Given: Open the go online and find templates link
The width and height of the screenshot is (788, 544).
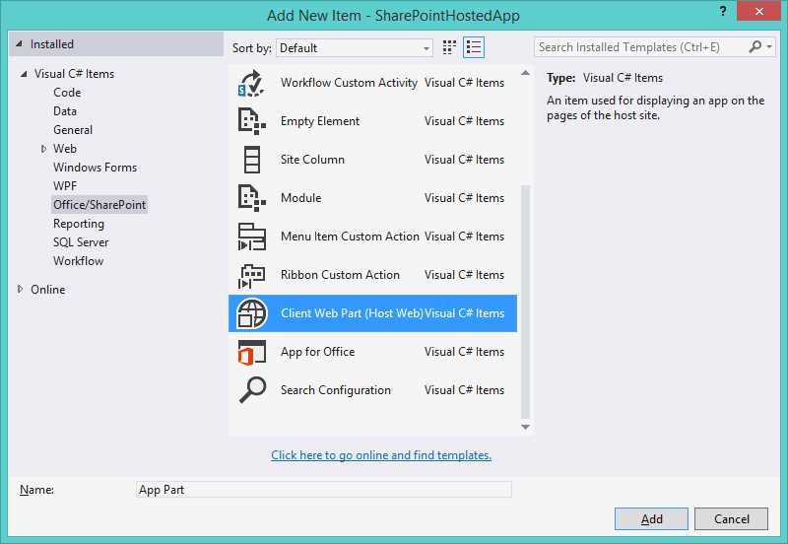Looking at the screenshot, I should [381, 455].
